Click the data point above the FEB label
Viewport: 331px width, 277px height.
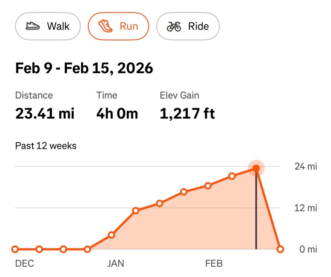point(208,186)
